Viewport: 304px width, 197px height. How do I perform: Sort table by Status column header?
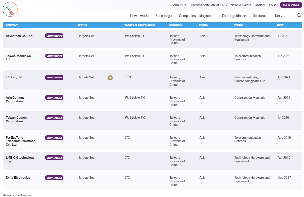coord(82,25)
